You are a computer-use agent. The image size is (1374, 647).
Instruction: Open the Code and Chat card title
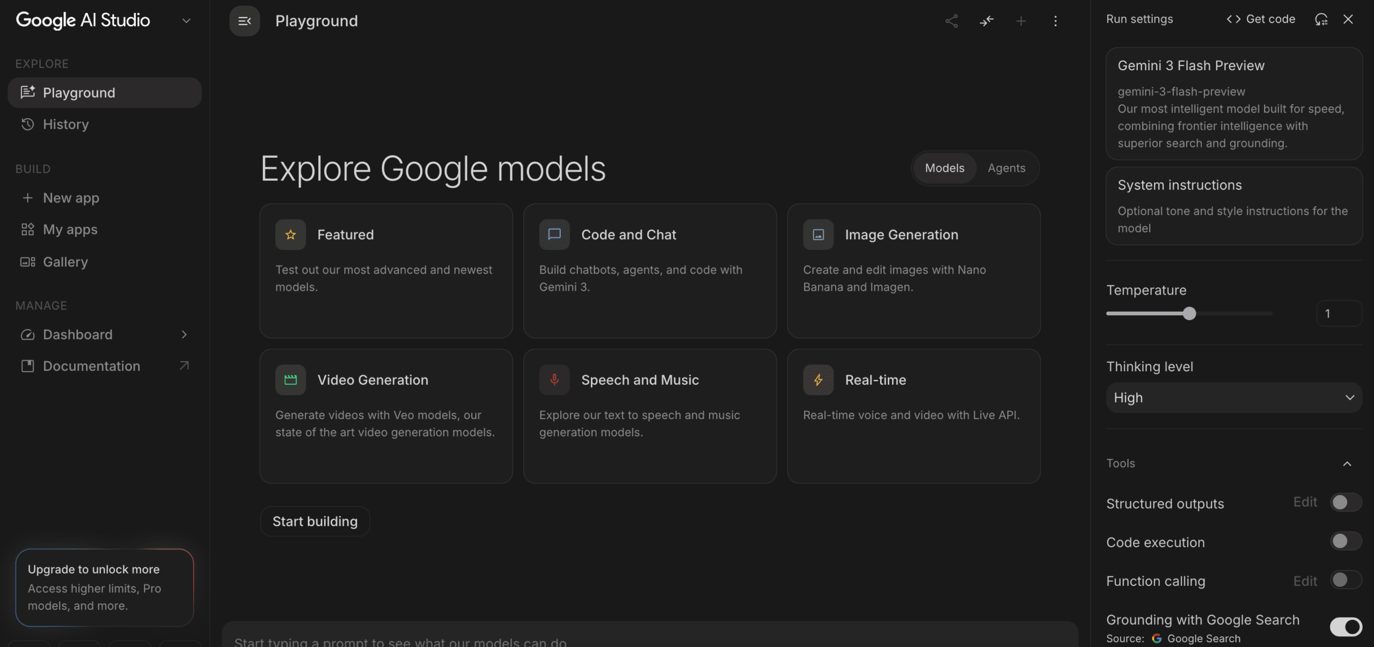628,234
